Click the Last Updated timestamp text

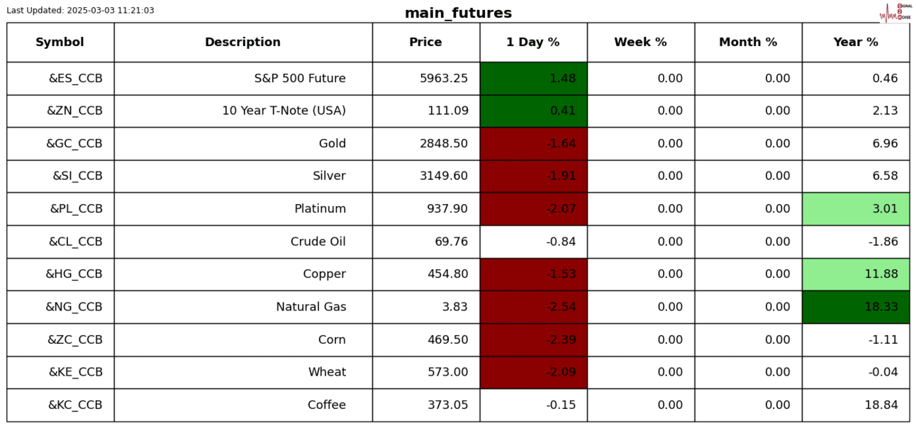point(80,11)
